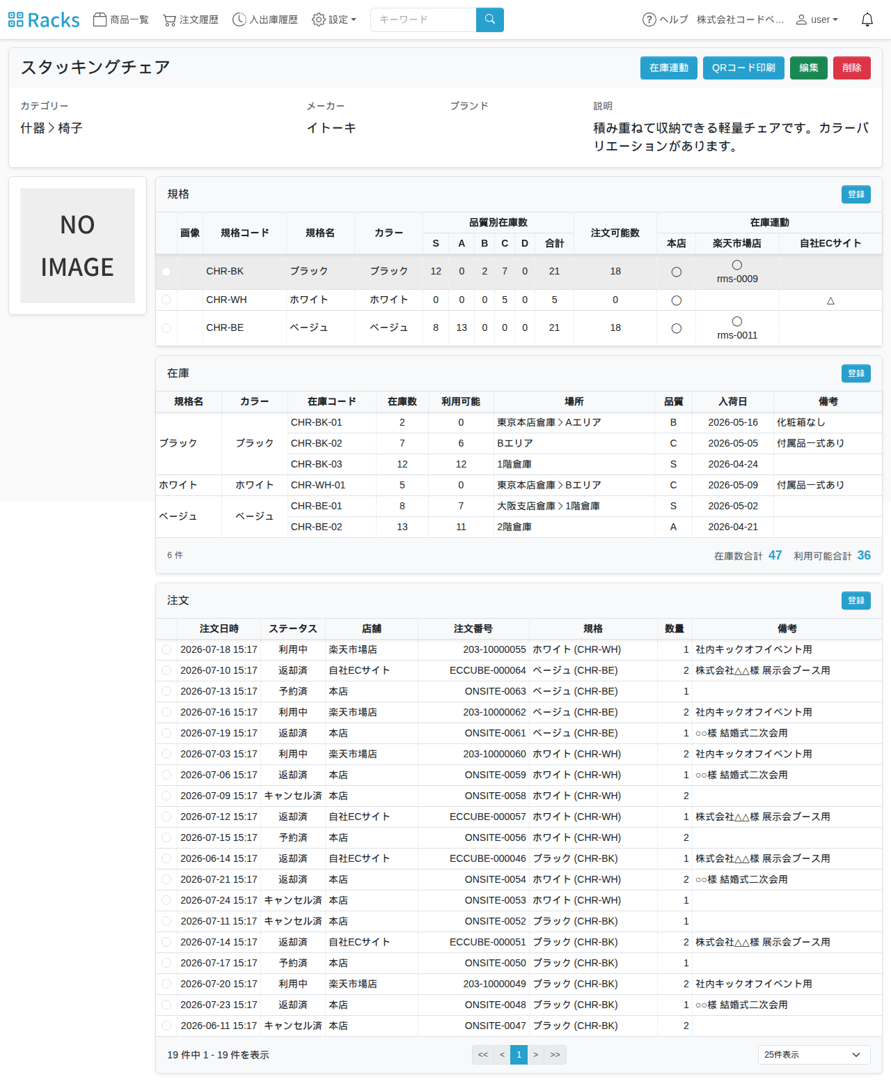Click 自社ECサイト triangle mark for CHR-WH
Viewport: 891px width, 1082px height.
tap(830, 300)
